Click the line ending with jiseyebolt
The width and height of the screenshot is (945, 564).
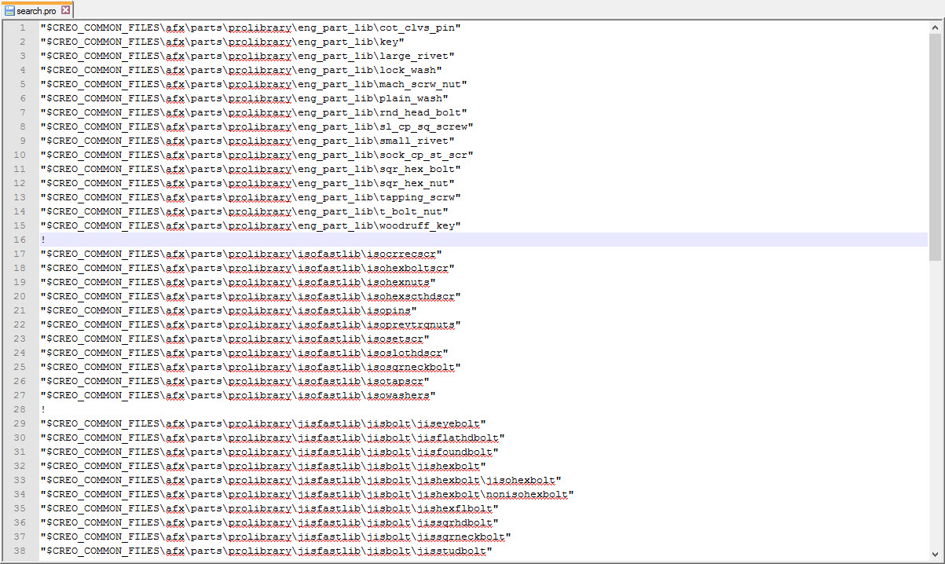[263, 423]
